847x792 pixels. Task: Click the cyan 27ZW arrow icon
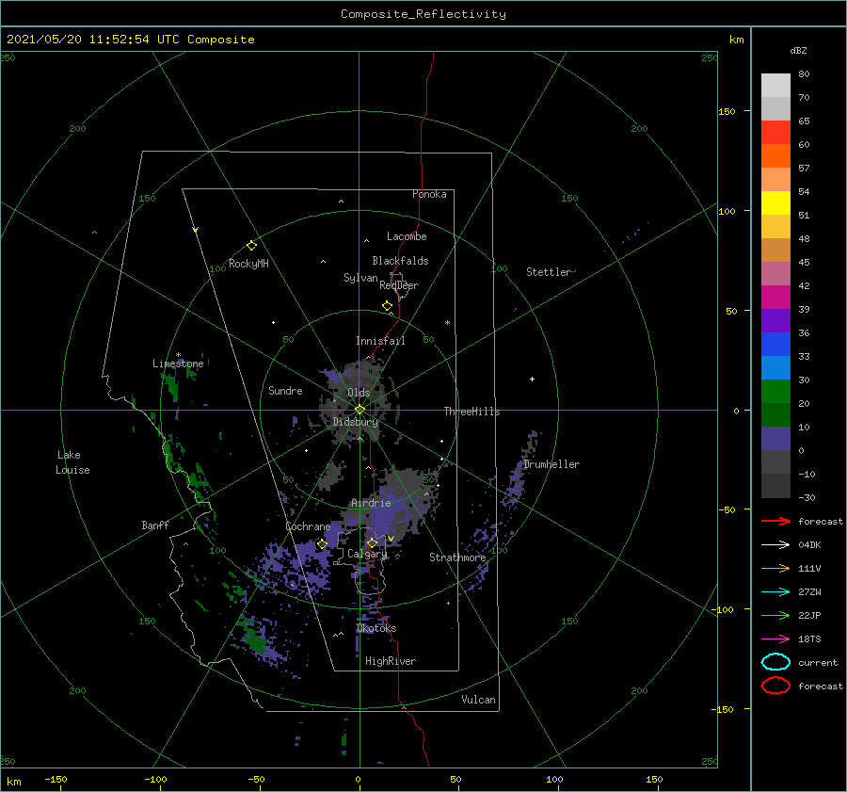coord(775,592)
